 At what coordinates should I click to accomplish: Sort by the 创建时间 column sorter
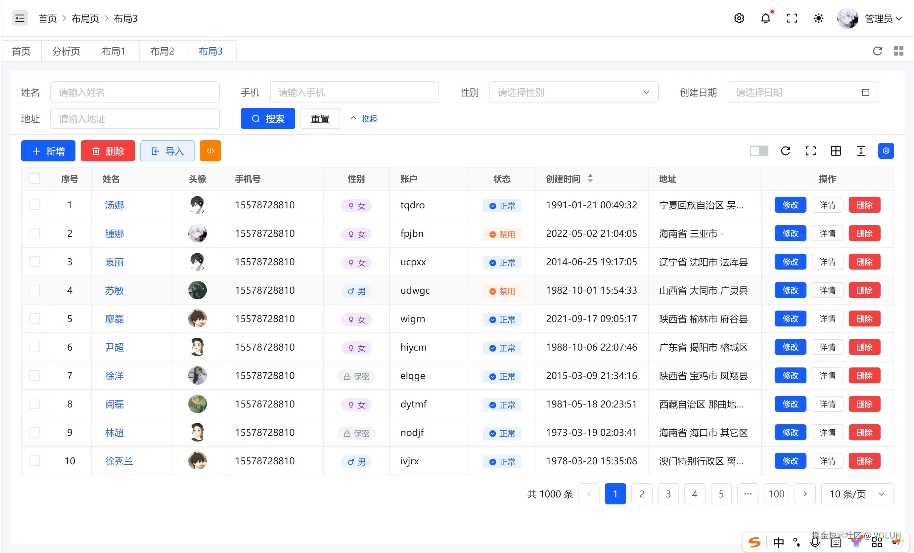[x=590, y=179]
